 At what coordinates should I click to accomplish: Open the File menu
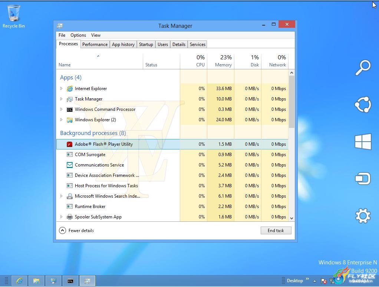(62, 35)
